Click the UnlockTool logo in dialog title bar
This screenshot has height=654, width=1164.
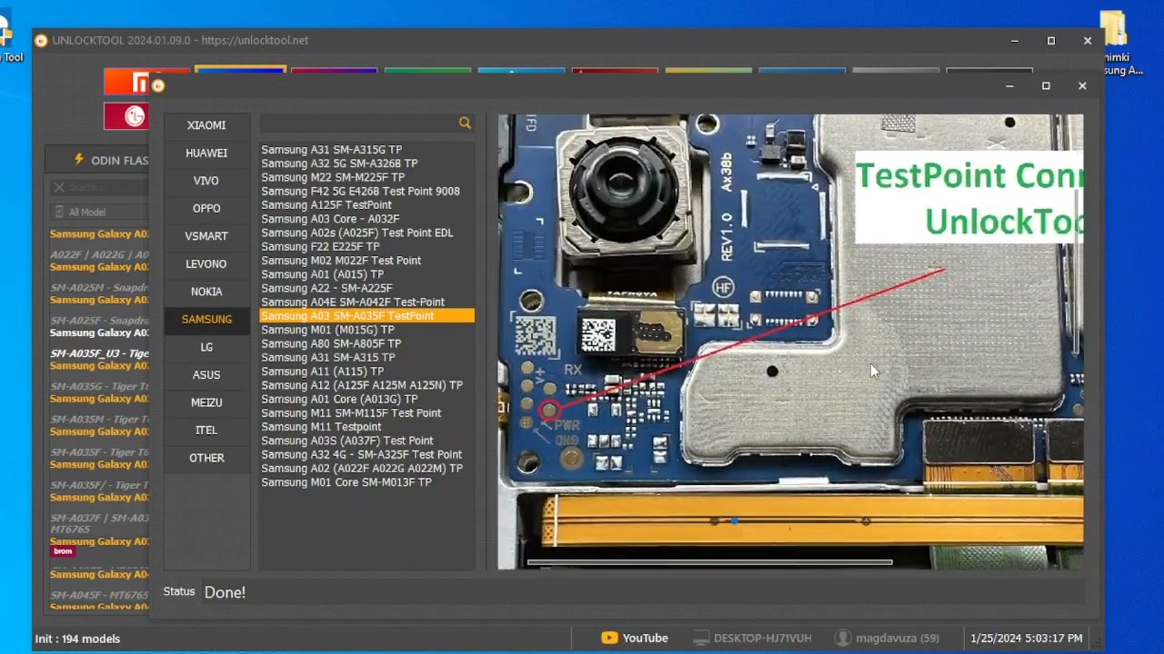pos(158,85)
